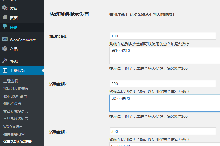The image size is (220, 146).
Task: Click the 活动金额3 label
Action: click(x=58, y=132)
